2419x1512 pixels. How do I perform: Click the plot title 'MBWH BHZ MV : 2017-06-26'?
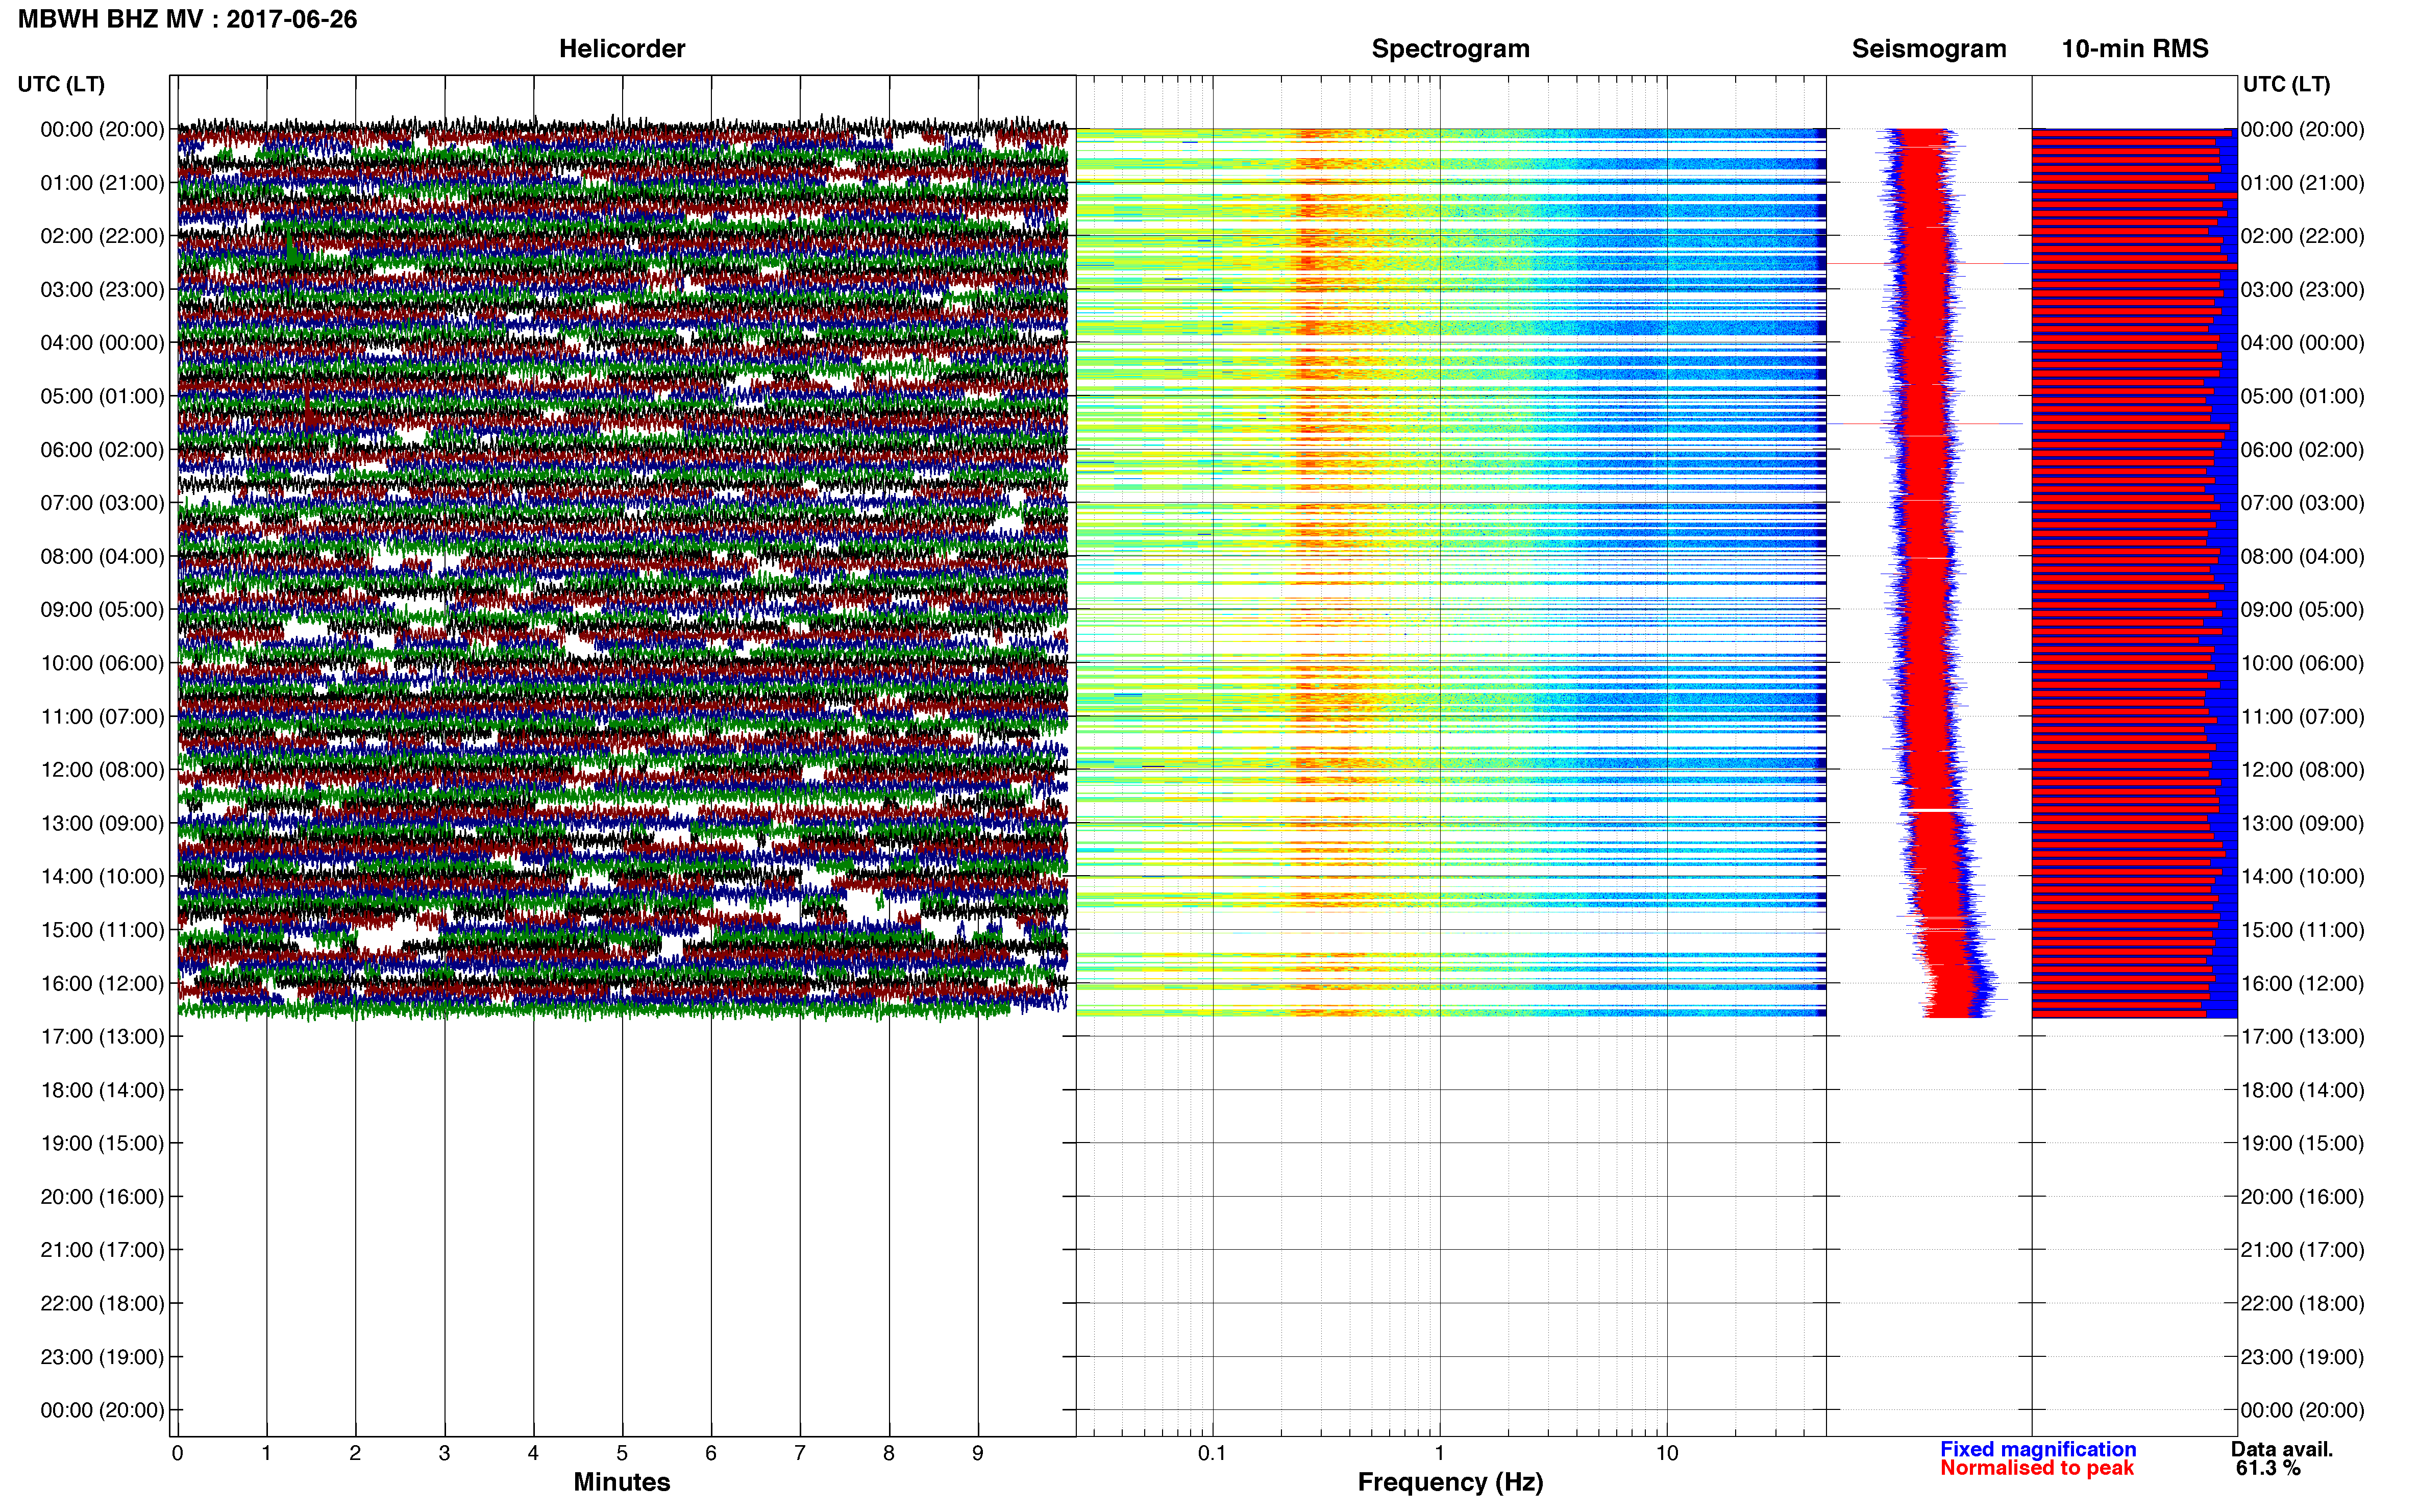pyautogui.click(x=188, y=19)
